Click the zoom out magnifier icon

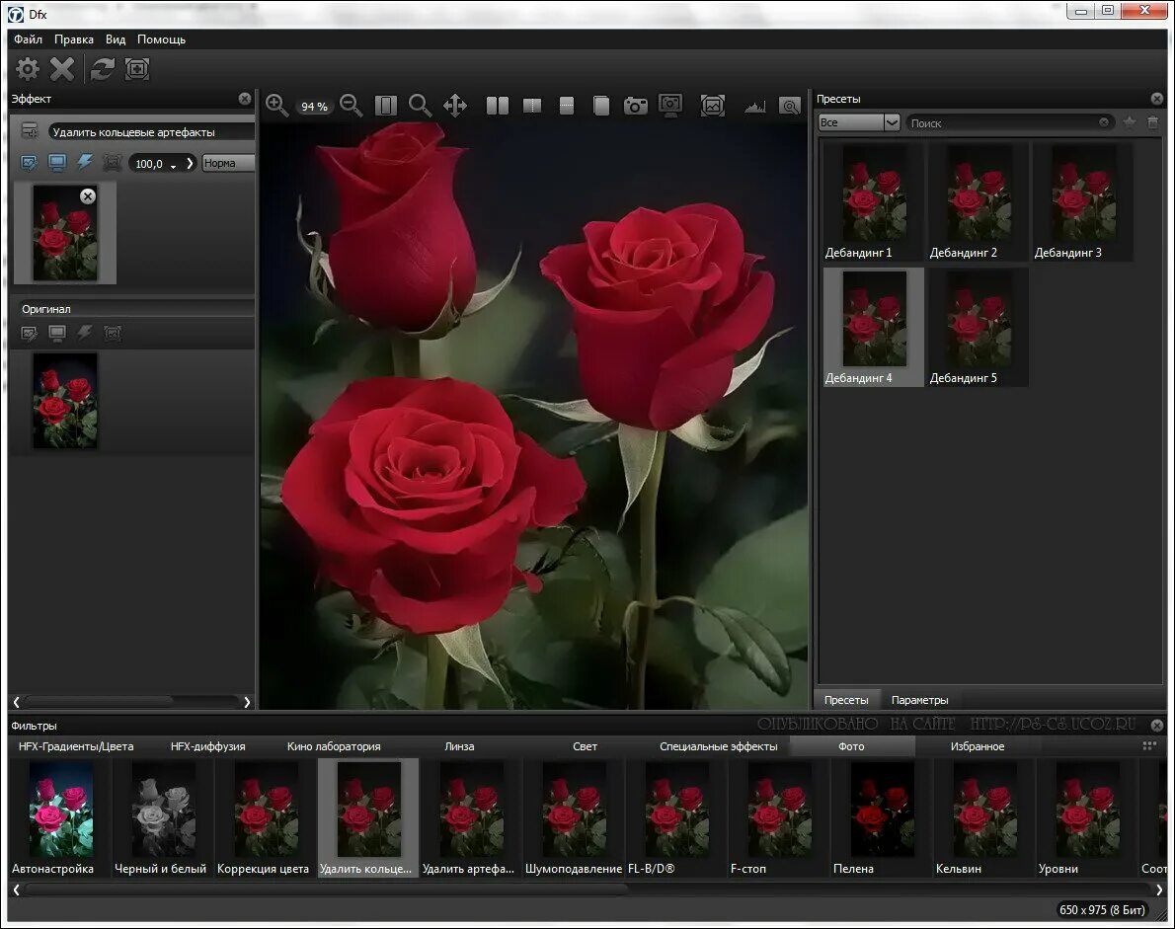tap(351, 105)
